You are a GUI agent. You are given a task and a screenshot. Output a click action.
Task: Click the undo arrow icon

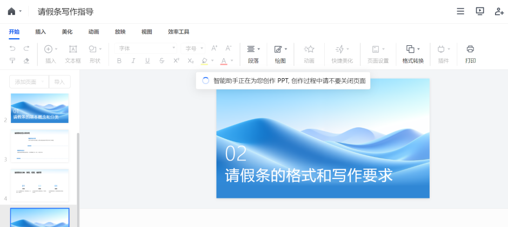[x=13, y=49]
